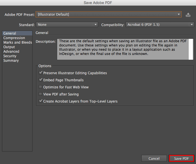The image size is (196, 164).
Task: Click the description box scrollbar
Action: tap(191, 49)
